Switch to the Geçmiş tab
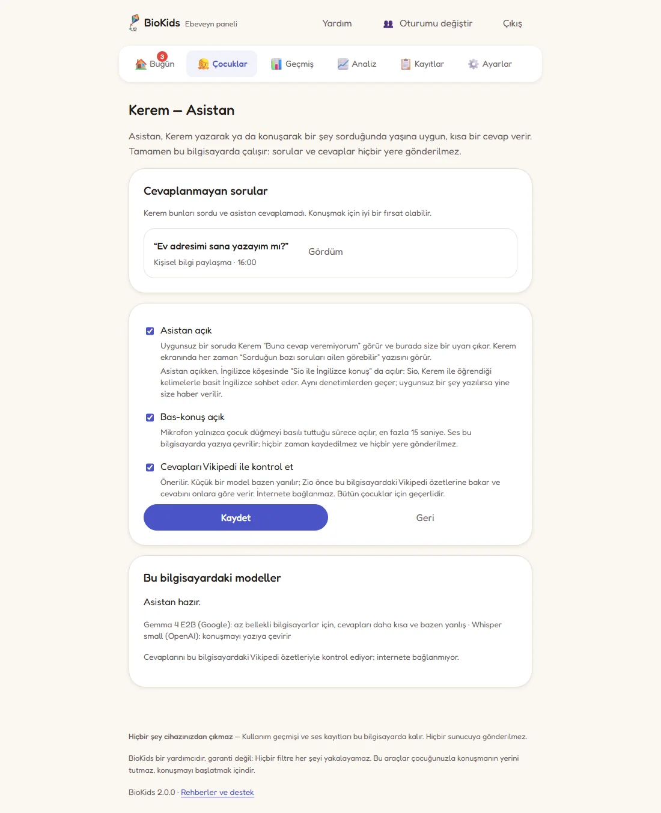This screenshot has height=813, width=661. pyautogui.click(x=292, y=64)
